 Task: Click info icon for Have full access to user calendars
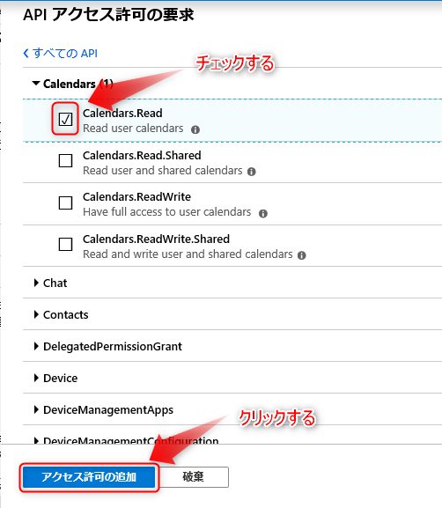click(x=263, y=214)
